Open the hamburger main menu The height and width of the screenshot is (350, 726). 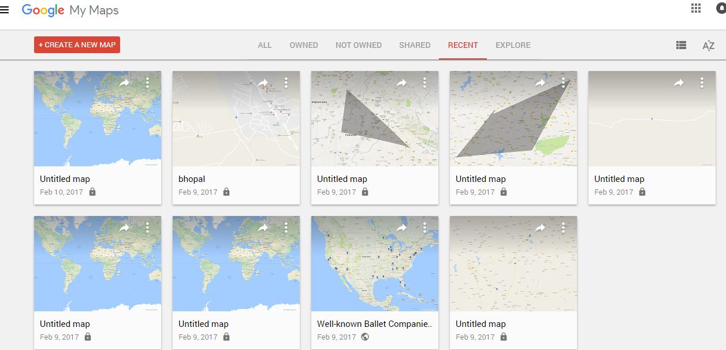4,10
